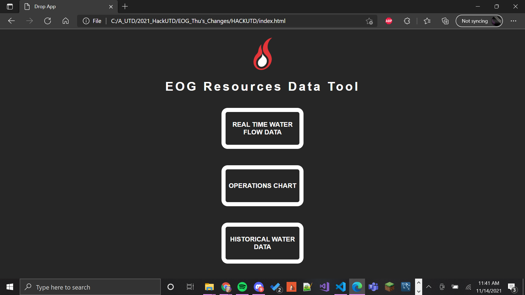Click the Home icon in browser toolbar
Image resolution: width=525 pixels, height=295 pixels.
point(66,21)
